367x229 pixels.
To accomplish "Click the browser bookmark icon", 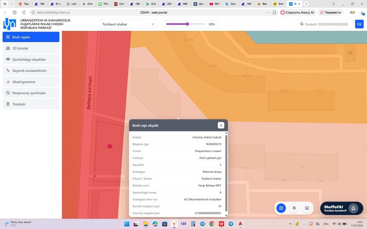I will tap(274, 12).
